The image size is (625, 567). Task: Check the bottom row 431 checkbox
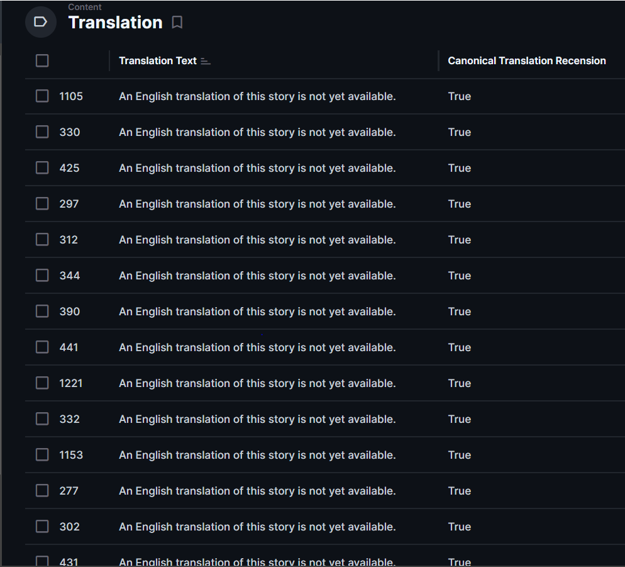[x=42, y=560]
